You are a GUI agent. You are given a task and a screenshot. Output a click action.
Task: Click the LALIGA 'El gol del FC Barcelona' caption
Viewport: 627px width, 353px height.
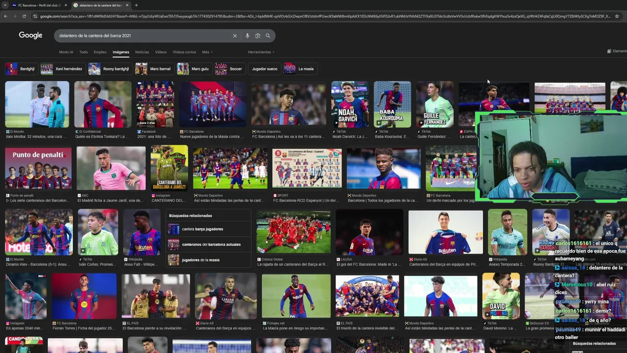coord(369,264)
